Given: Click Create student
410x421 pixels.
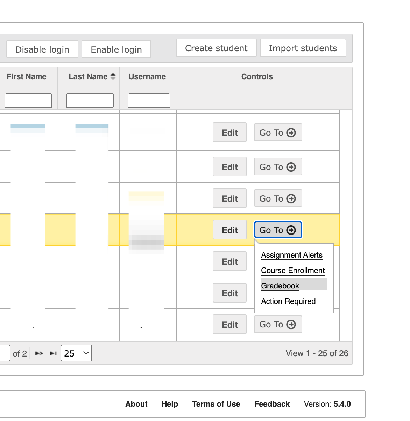Looking at the screenshot, I should tap(216, 48).
